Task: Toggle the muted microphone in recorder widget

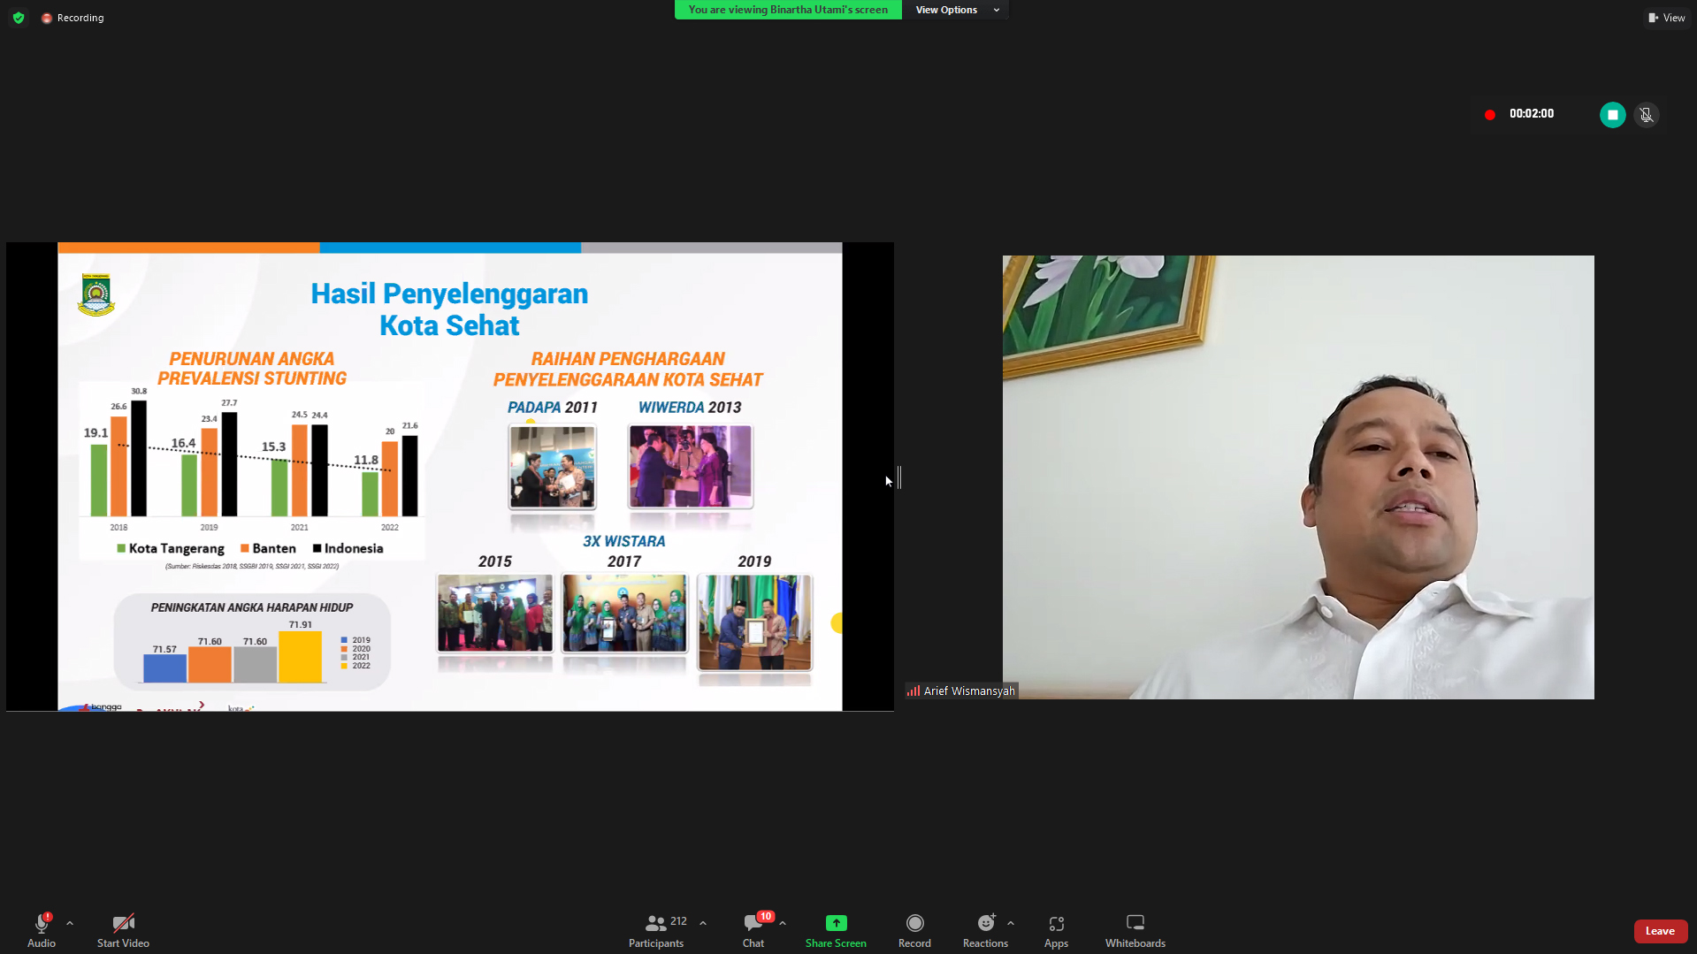Action: pos(1646,115)
